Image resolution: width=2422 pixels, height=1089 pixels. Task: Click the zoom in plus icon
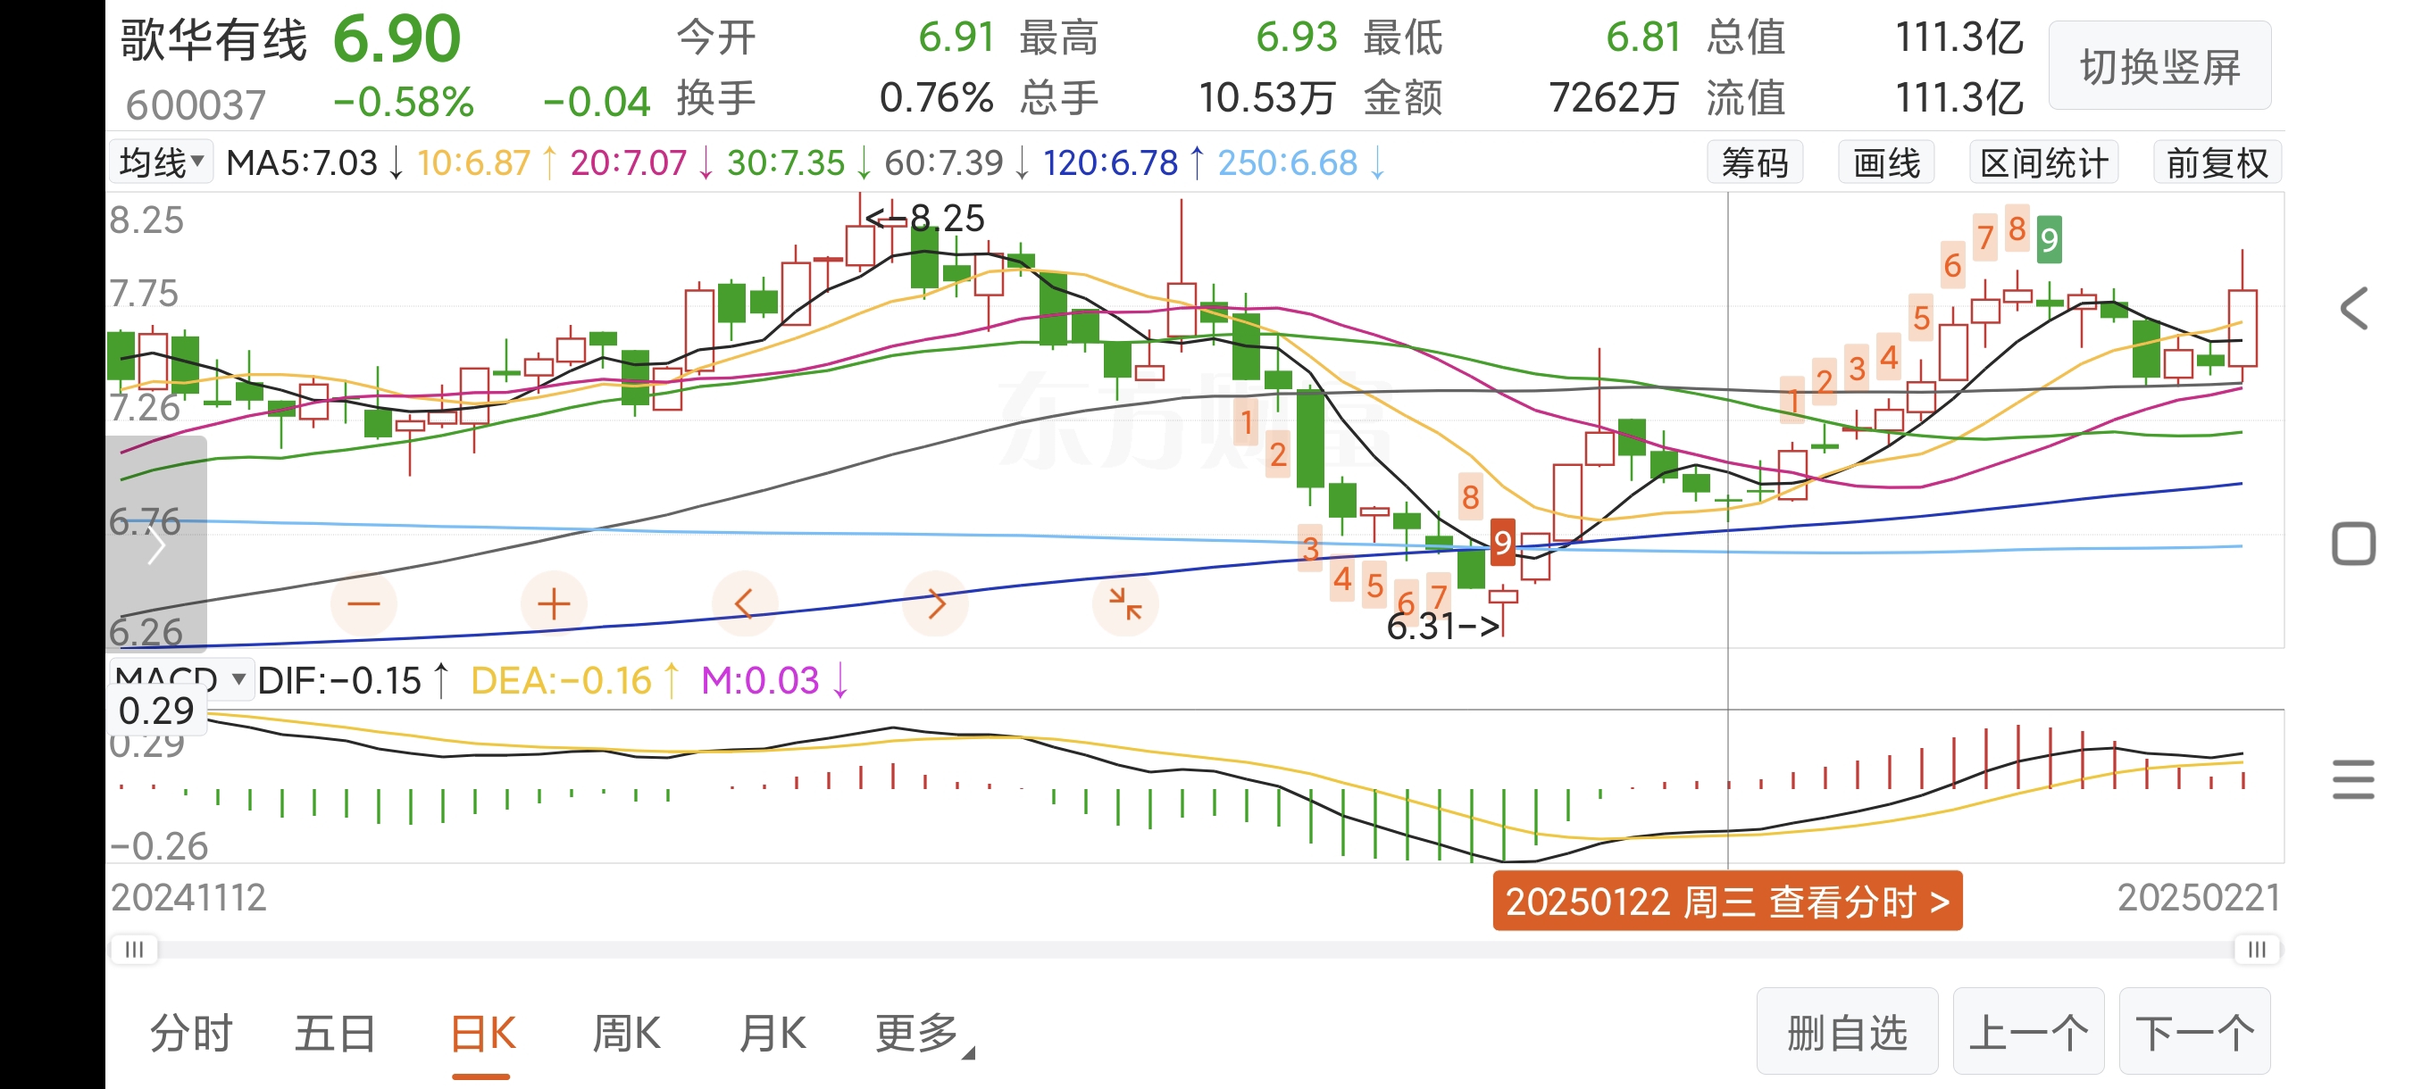(x=554, y=603)
